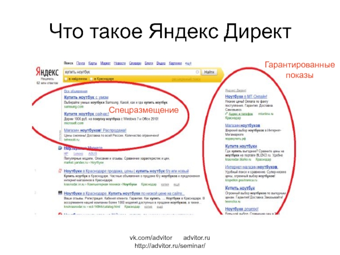Open the Видео tab

click(161, 63)
